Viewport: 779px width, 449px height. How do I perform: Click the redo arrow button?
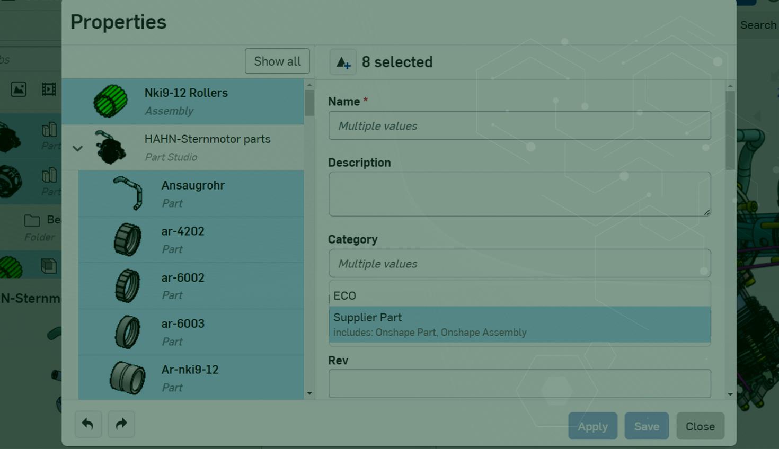point(121,424)
